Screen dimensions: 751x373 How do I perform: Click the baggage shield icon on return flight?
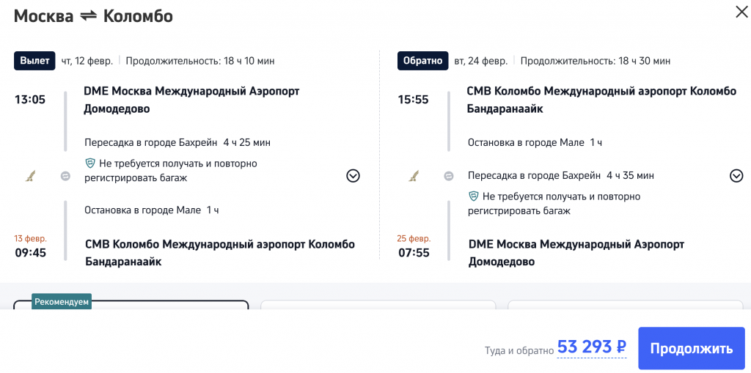tap(474, 196)
